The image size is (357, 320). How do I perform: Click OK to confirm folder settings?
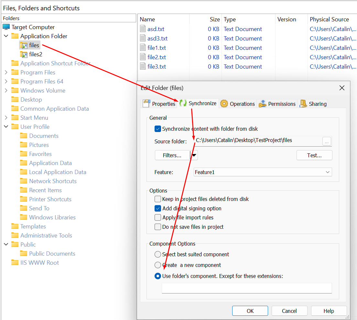pos(250,311)
